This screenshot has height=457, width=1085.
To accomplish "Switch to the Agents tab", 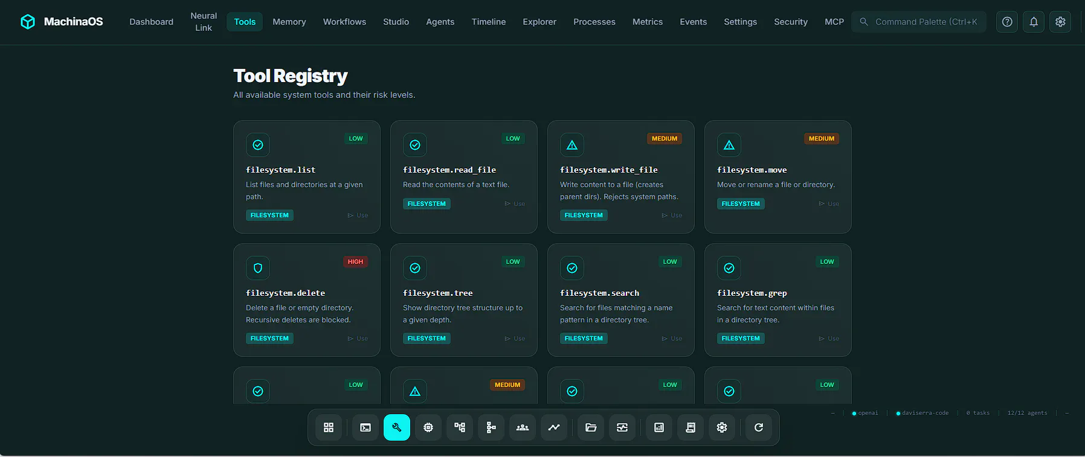I will click(x=440, y=22).
